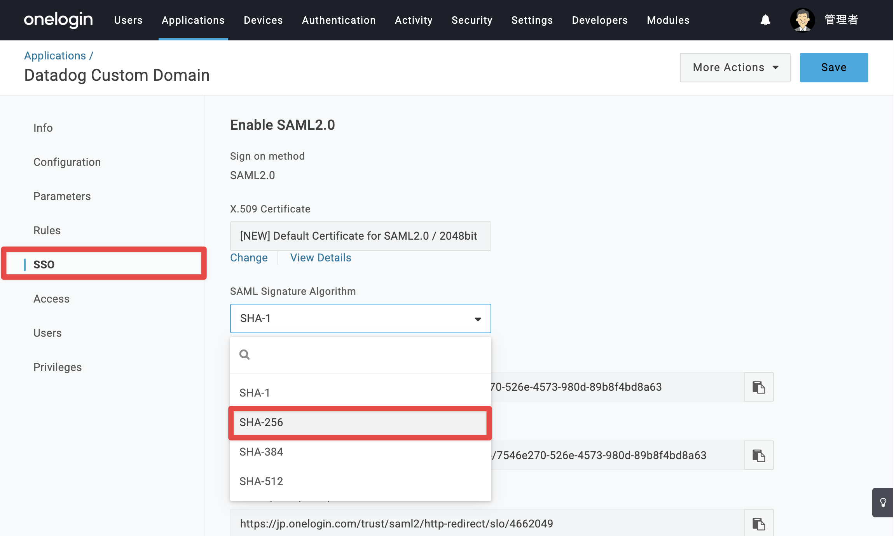This screenshot has height=536, width=894.
Task: Click the search icon in dropdown
Action: tap(244, 355)
